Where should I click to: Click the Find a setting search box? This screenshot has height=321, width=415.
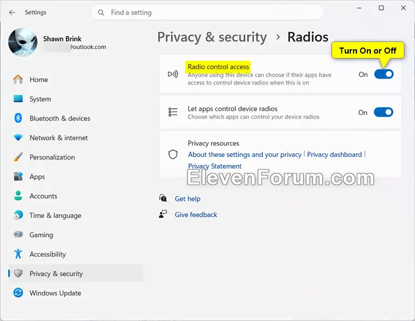click(x=207, y=12)
